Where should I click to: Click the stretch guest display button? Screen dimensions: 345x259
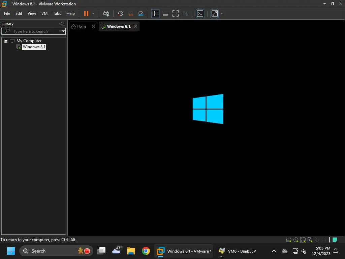pos(215,13)
